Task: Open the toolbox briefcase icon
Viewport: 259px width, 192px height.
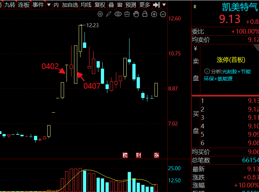Action: pos(127,14)
